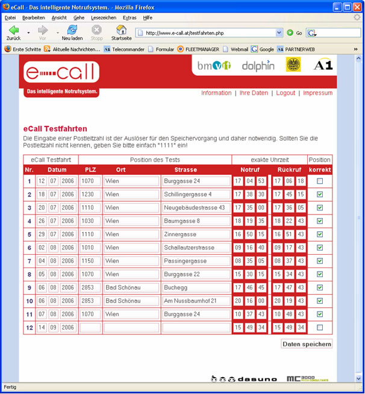The height and width of the screenshot is (394, 365).
Task: Click the Zurück back arrow icon
Action: [x=14, y=30]
